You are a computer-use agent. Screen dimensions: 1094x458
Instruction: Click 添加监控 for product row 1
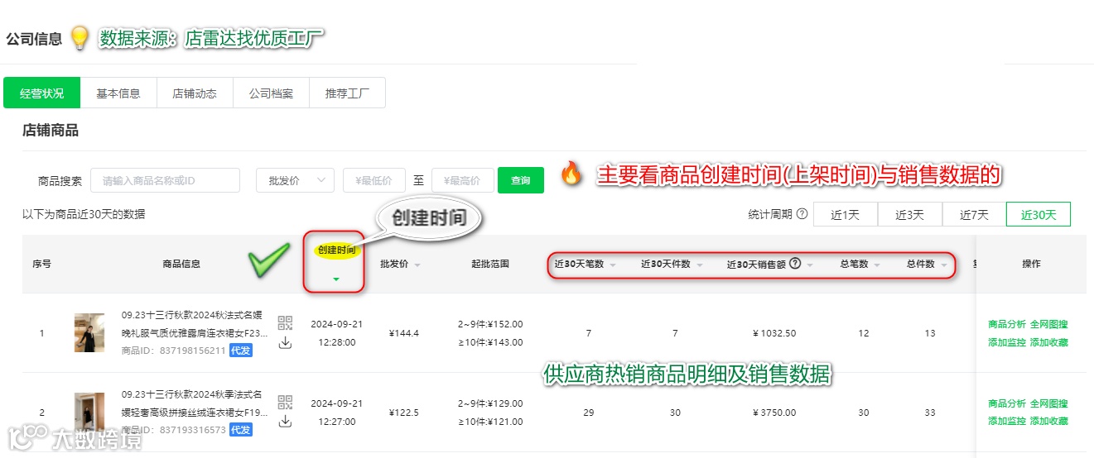click(1006, 342)
